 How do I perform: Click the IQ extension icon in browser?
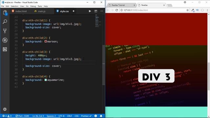197,10
